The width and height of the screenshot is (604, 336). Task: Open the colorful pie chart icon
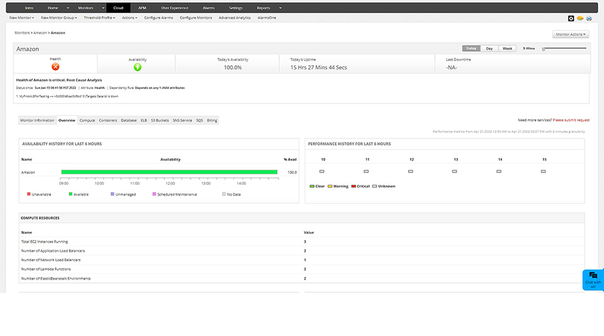pyautogui.click(x=580, y=18)
